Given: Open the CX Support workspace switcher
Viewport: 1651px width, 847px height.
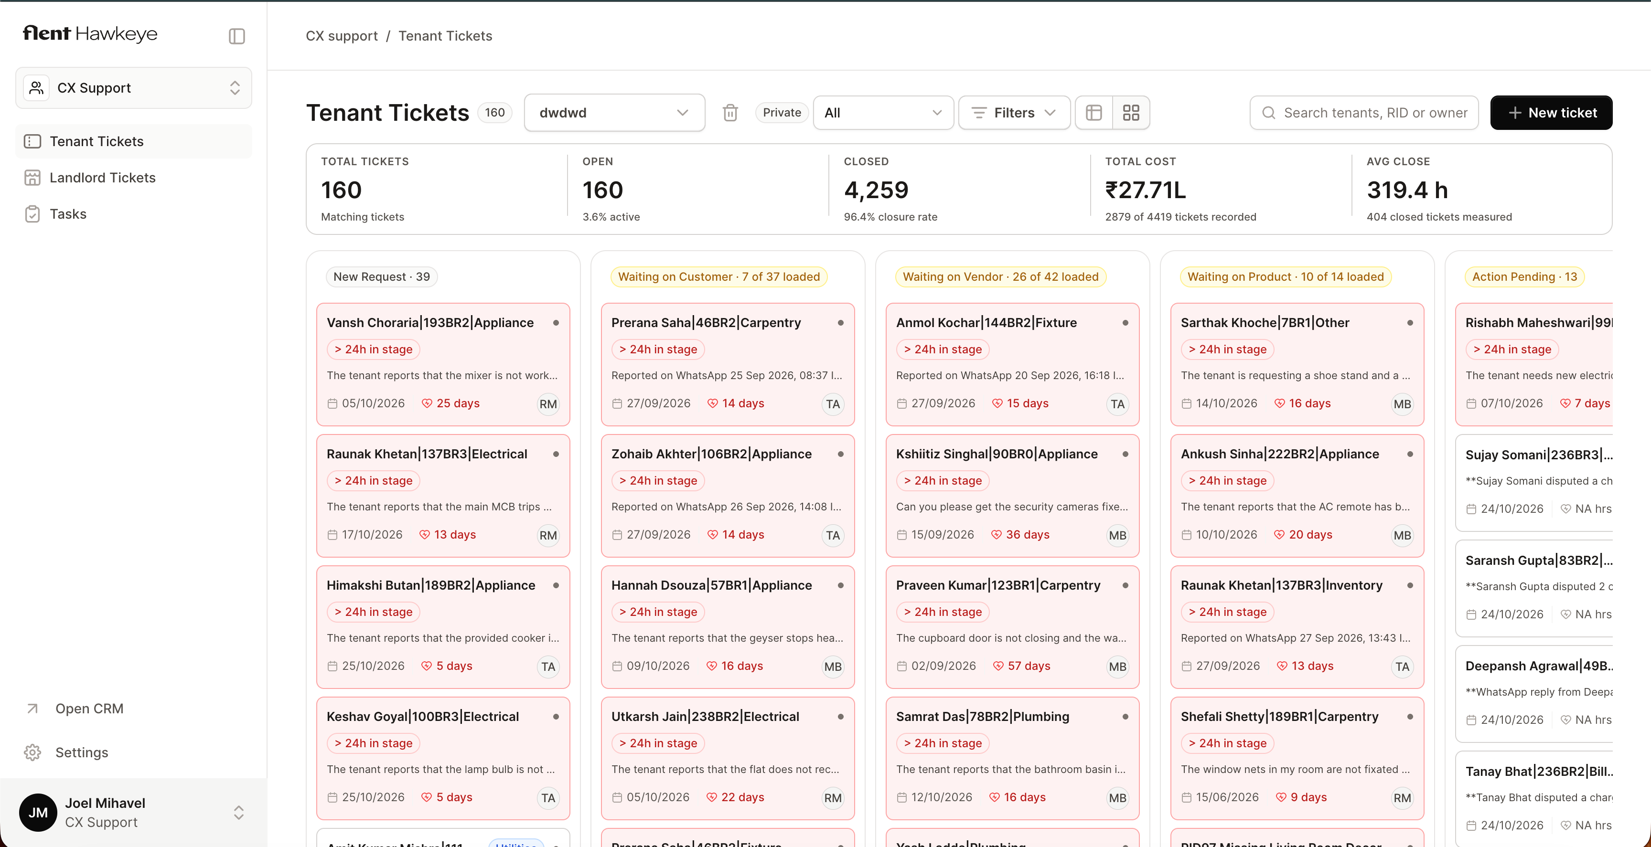Looking at the screenshot, I should click(133, 88).
